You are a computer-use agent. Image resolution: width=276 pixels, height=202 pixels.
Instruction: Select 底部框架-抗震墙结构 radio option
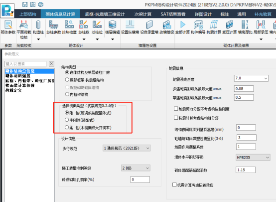67,80
